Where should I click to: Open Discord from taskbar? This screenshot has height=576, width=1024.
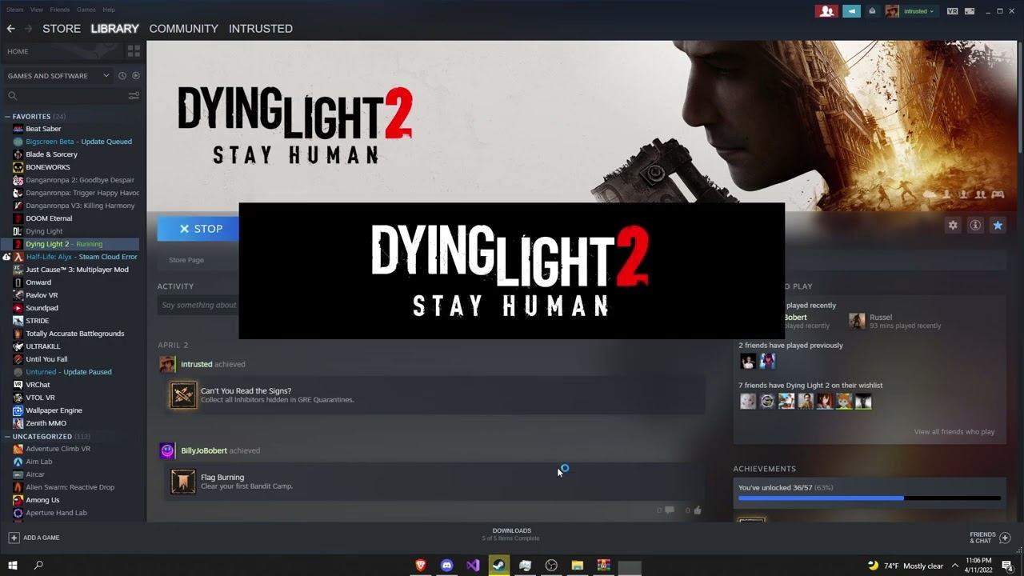[x=446, y=566]
